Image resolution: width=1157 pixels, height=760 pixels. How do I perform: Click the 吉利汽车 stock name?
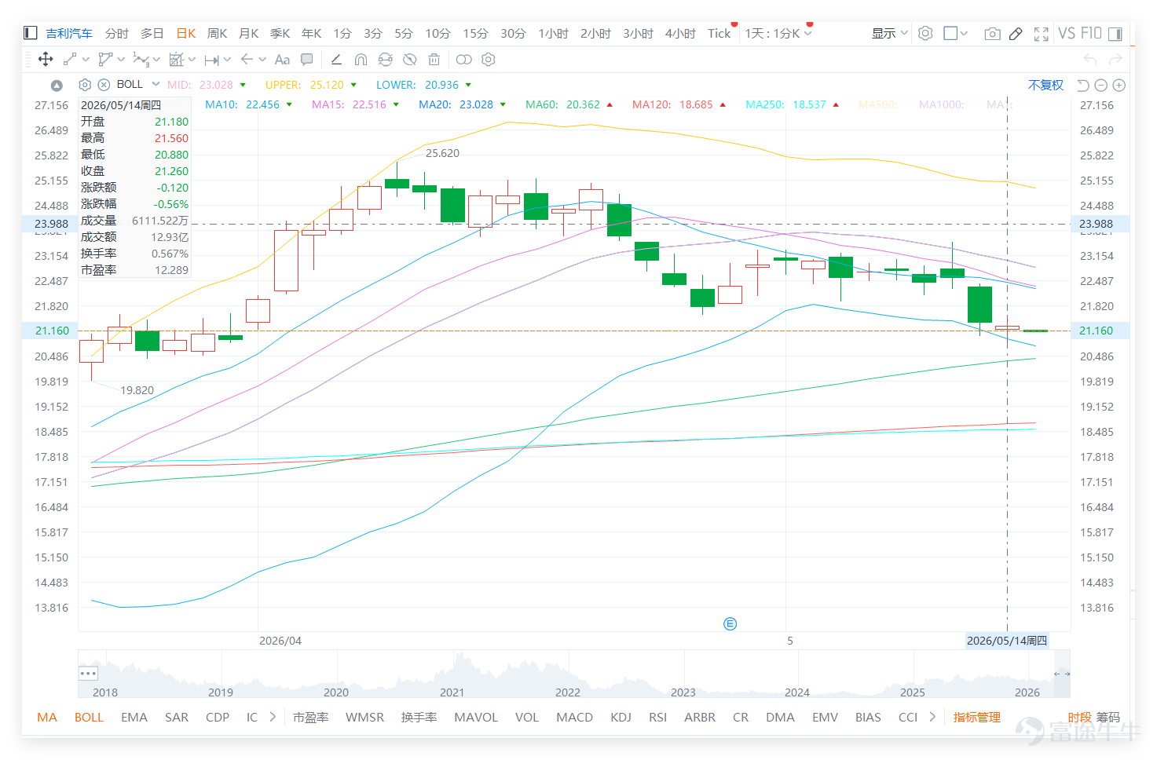click(69, 33)
